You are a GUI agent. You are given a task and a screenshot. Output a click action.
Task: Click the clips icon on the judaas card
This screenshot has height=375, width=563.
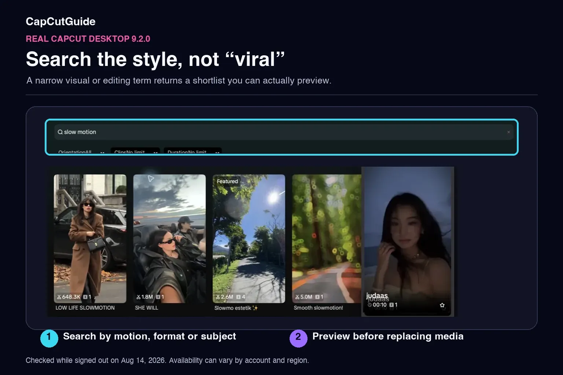391,305
